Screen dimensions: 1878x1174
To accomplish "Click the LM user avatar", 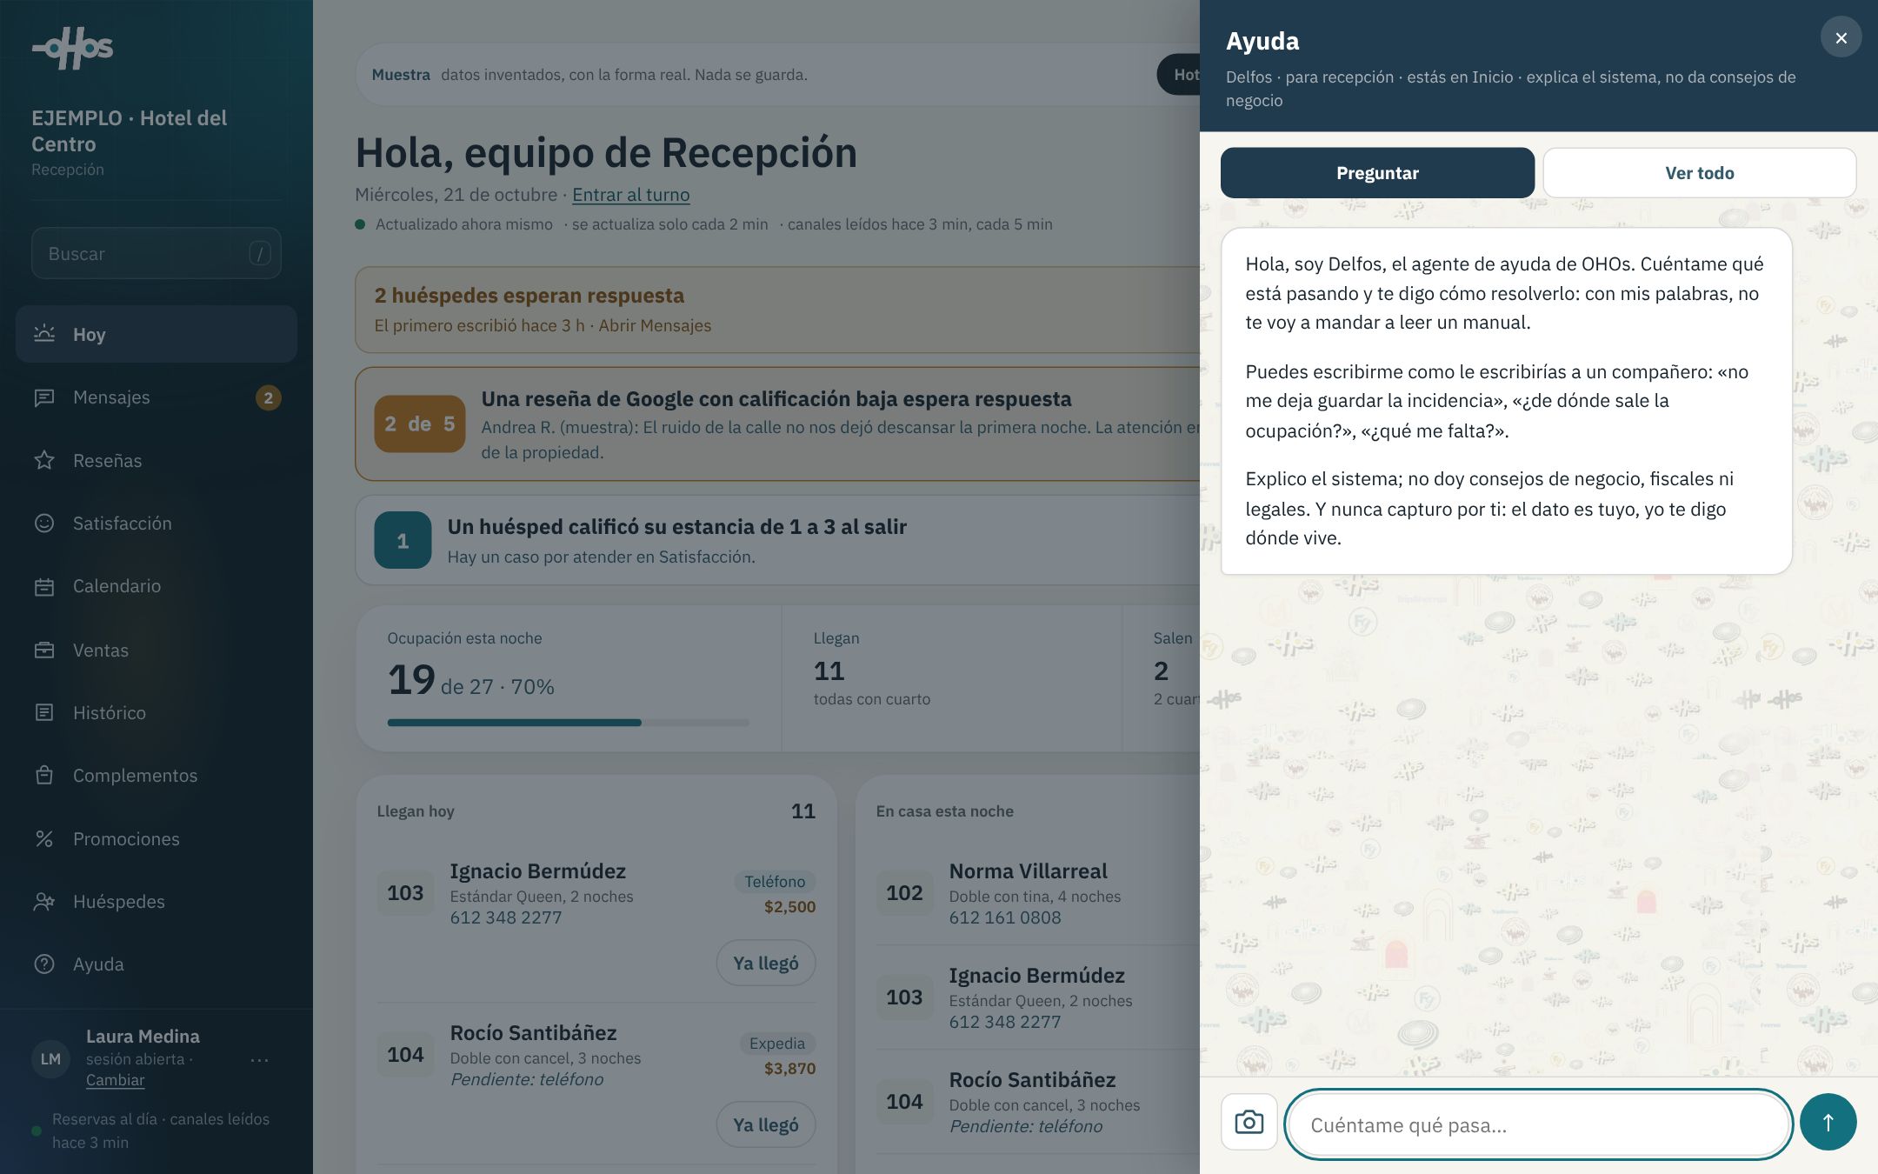I will pyautogui.click(x=50, y=1058).
